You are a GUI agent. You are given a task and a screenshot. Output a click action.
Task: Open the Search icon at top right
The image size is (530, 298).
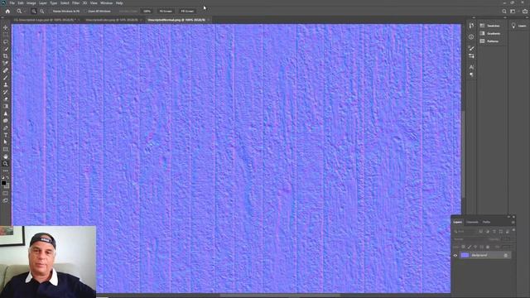coord(504,11)
